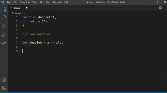Click the JS file icon on the app.js tab
The height and width of the screenshot is (93, 167).
pos(11,8)
